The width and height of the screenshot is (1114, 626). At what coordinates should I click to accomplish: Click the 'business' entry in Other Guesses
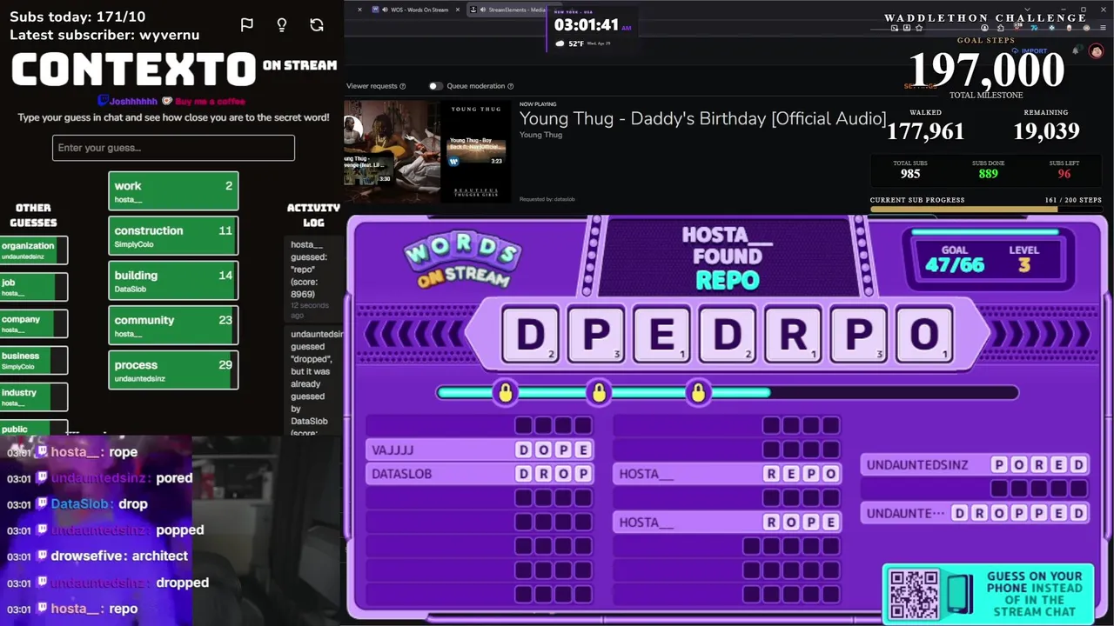(x=33, y=360)
